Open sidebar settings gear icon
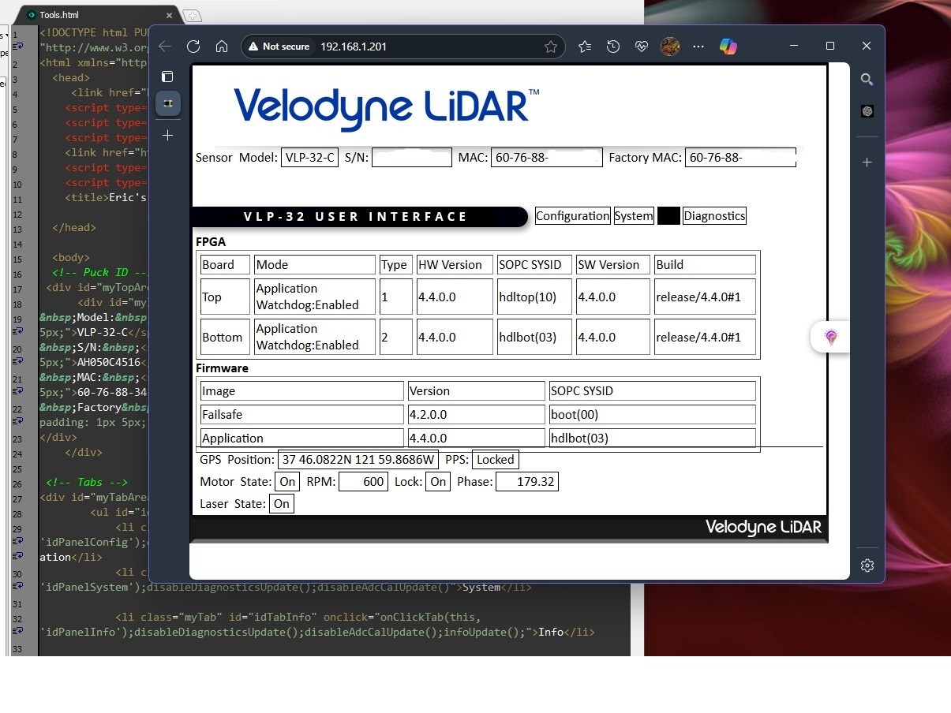Image resolution: width=951 pixels, height=713 pixels. pyautogui.click(x=867, y=566)
